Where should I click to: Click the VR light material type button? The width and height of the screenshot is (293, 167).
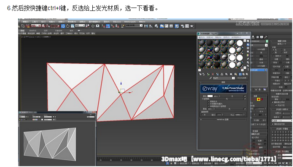pos(242,78)
